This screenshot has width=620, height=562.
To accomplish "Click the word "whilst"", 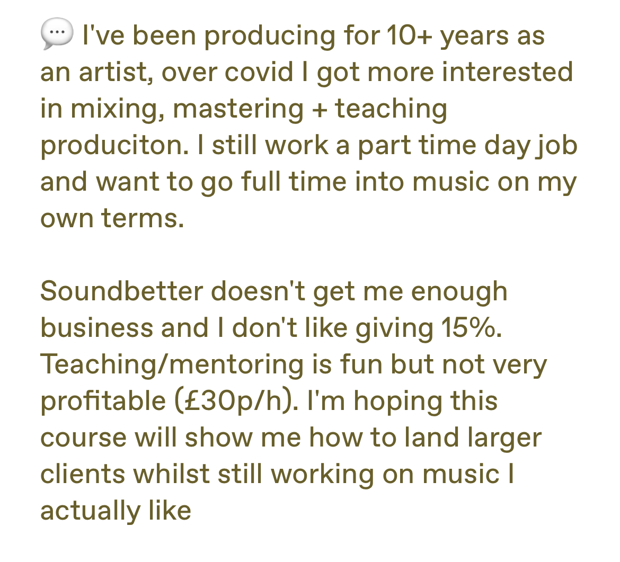I will (x=171, y=474).
